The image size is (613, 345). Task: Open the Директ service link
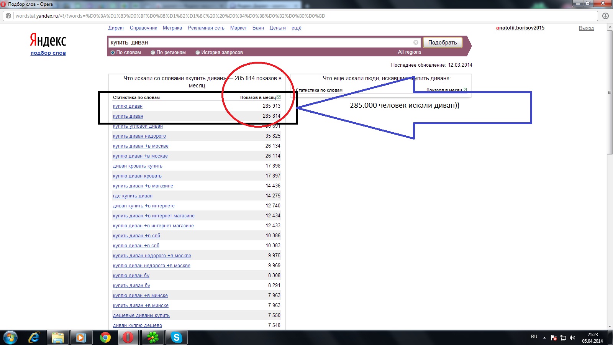116,28
